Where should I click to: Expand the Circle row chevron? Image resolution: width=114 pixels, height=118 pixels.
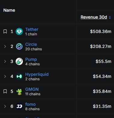(x=5, y=46)
